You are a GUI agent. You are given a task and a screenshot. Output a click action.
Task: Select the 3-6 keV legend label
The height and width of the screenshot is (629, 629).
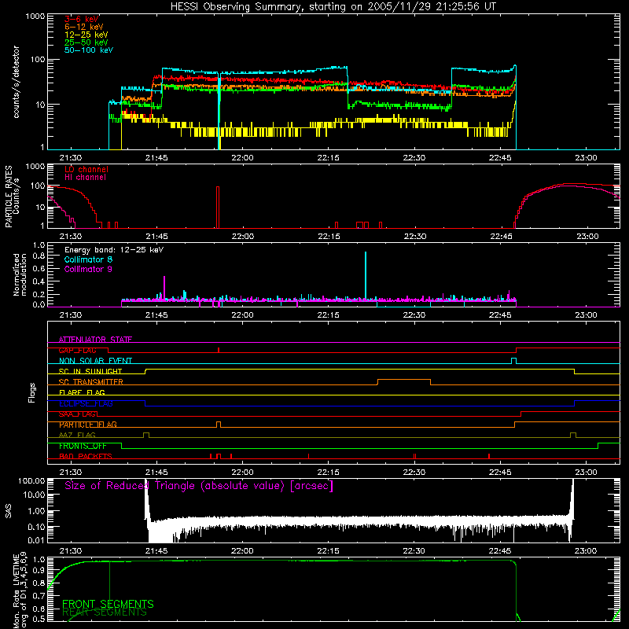click(x=82, y=19)
